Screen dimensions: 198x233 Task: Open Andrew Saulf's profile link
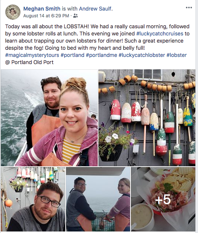click(x=96, y=9)
